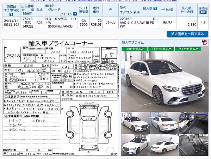The width and height of the screenshot is (211, 159).
Task: Click the grade text S5004ﾏLﾌｧAMGﾗ
Action: [60, 26]
